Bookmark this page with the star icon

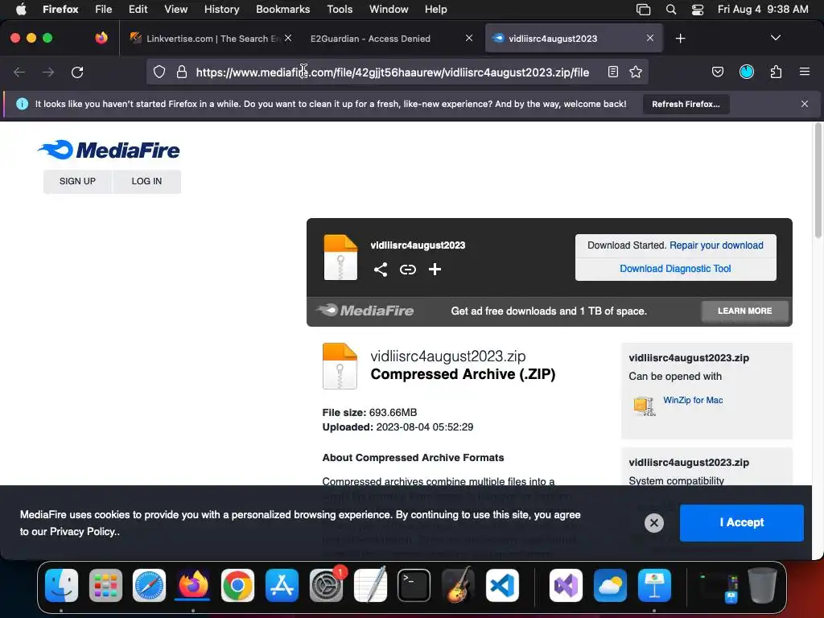(x=636, y=72)
